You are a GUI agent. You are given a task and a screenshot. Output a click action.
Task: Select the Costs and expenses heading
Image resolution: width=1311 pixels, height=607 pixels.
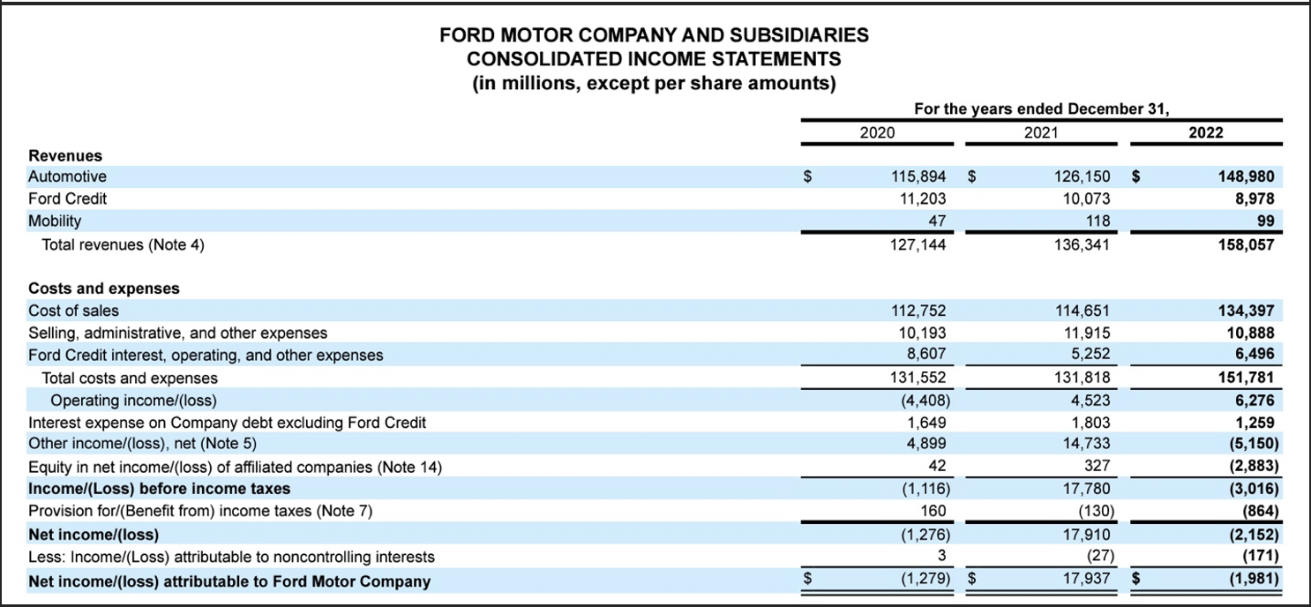(104, 288)
